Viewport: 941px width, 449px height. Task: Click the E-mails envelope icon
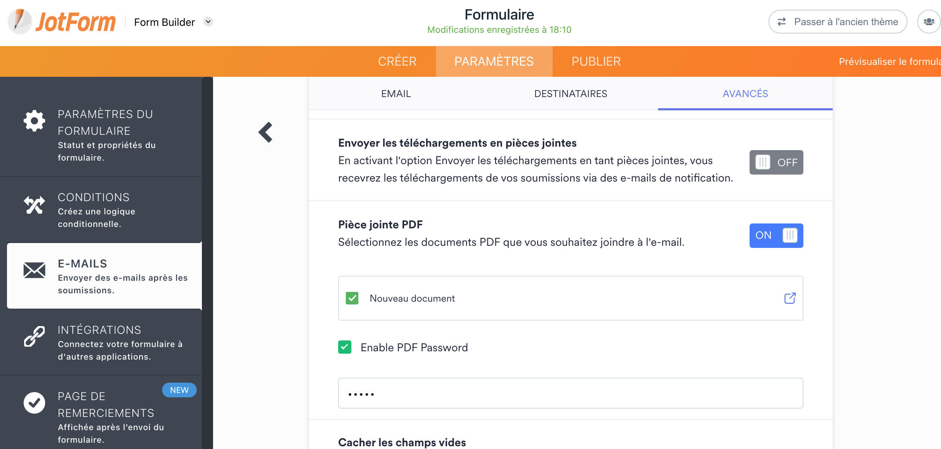point(34,270)
